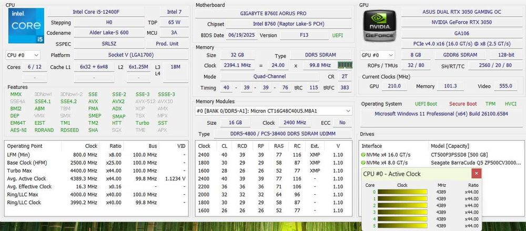Click the green check icon for CT500P3PSSD8 drive
526x231 pixels.
tap(363, 155)
